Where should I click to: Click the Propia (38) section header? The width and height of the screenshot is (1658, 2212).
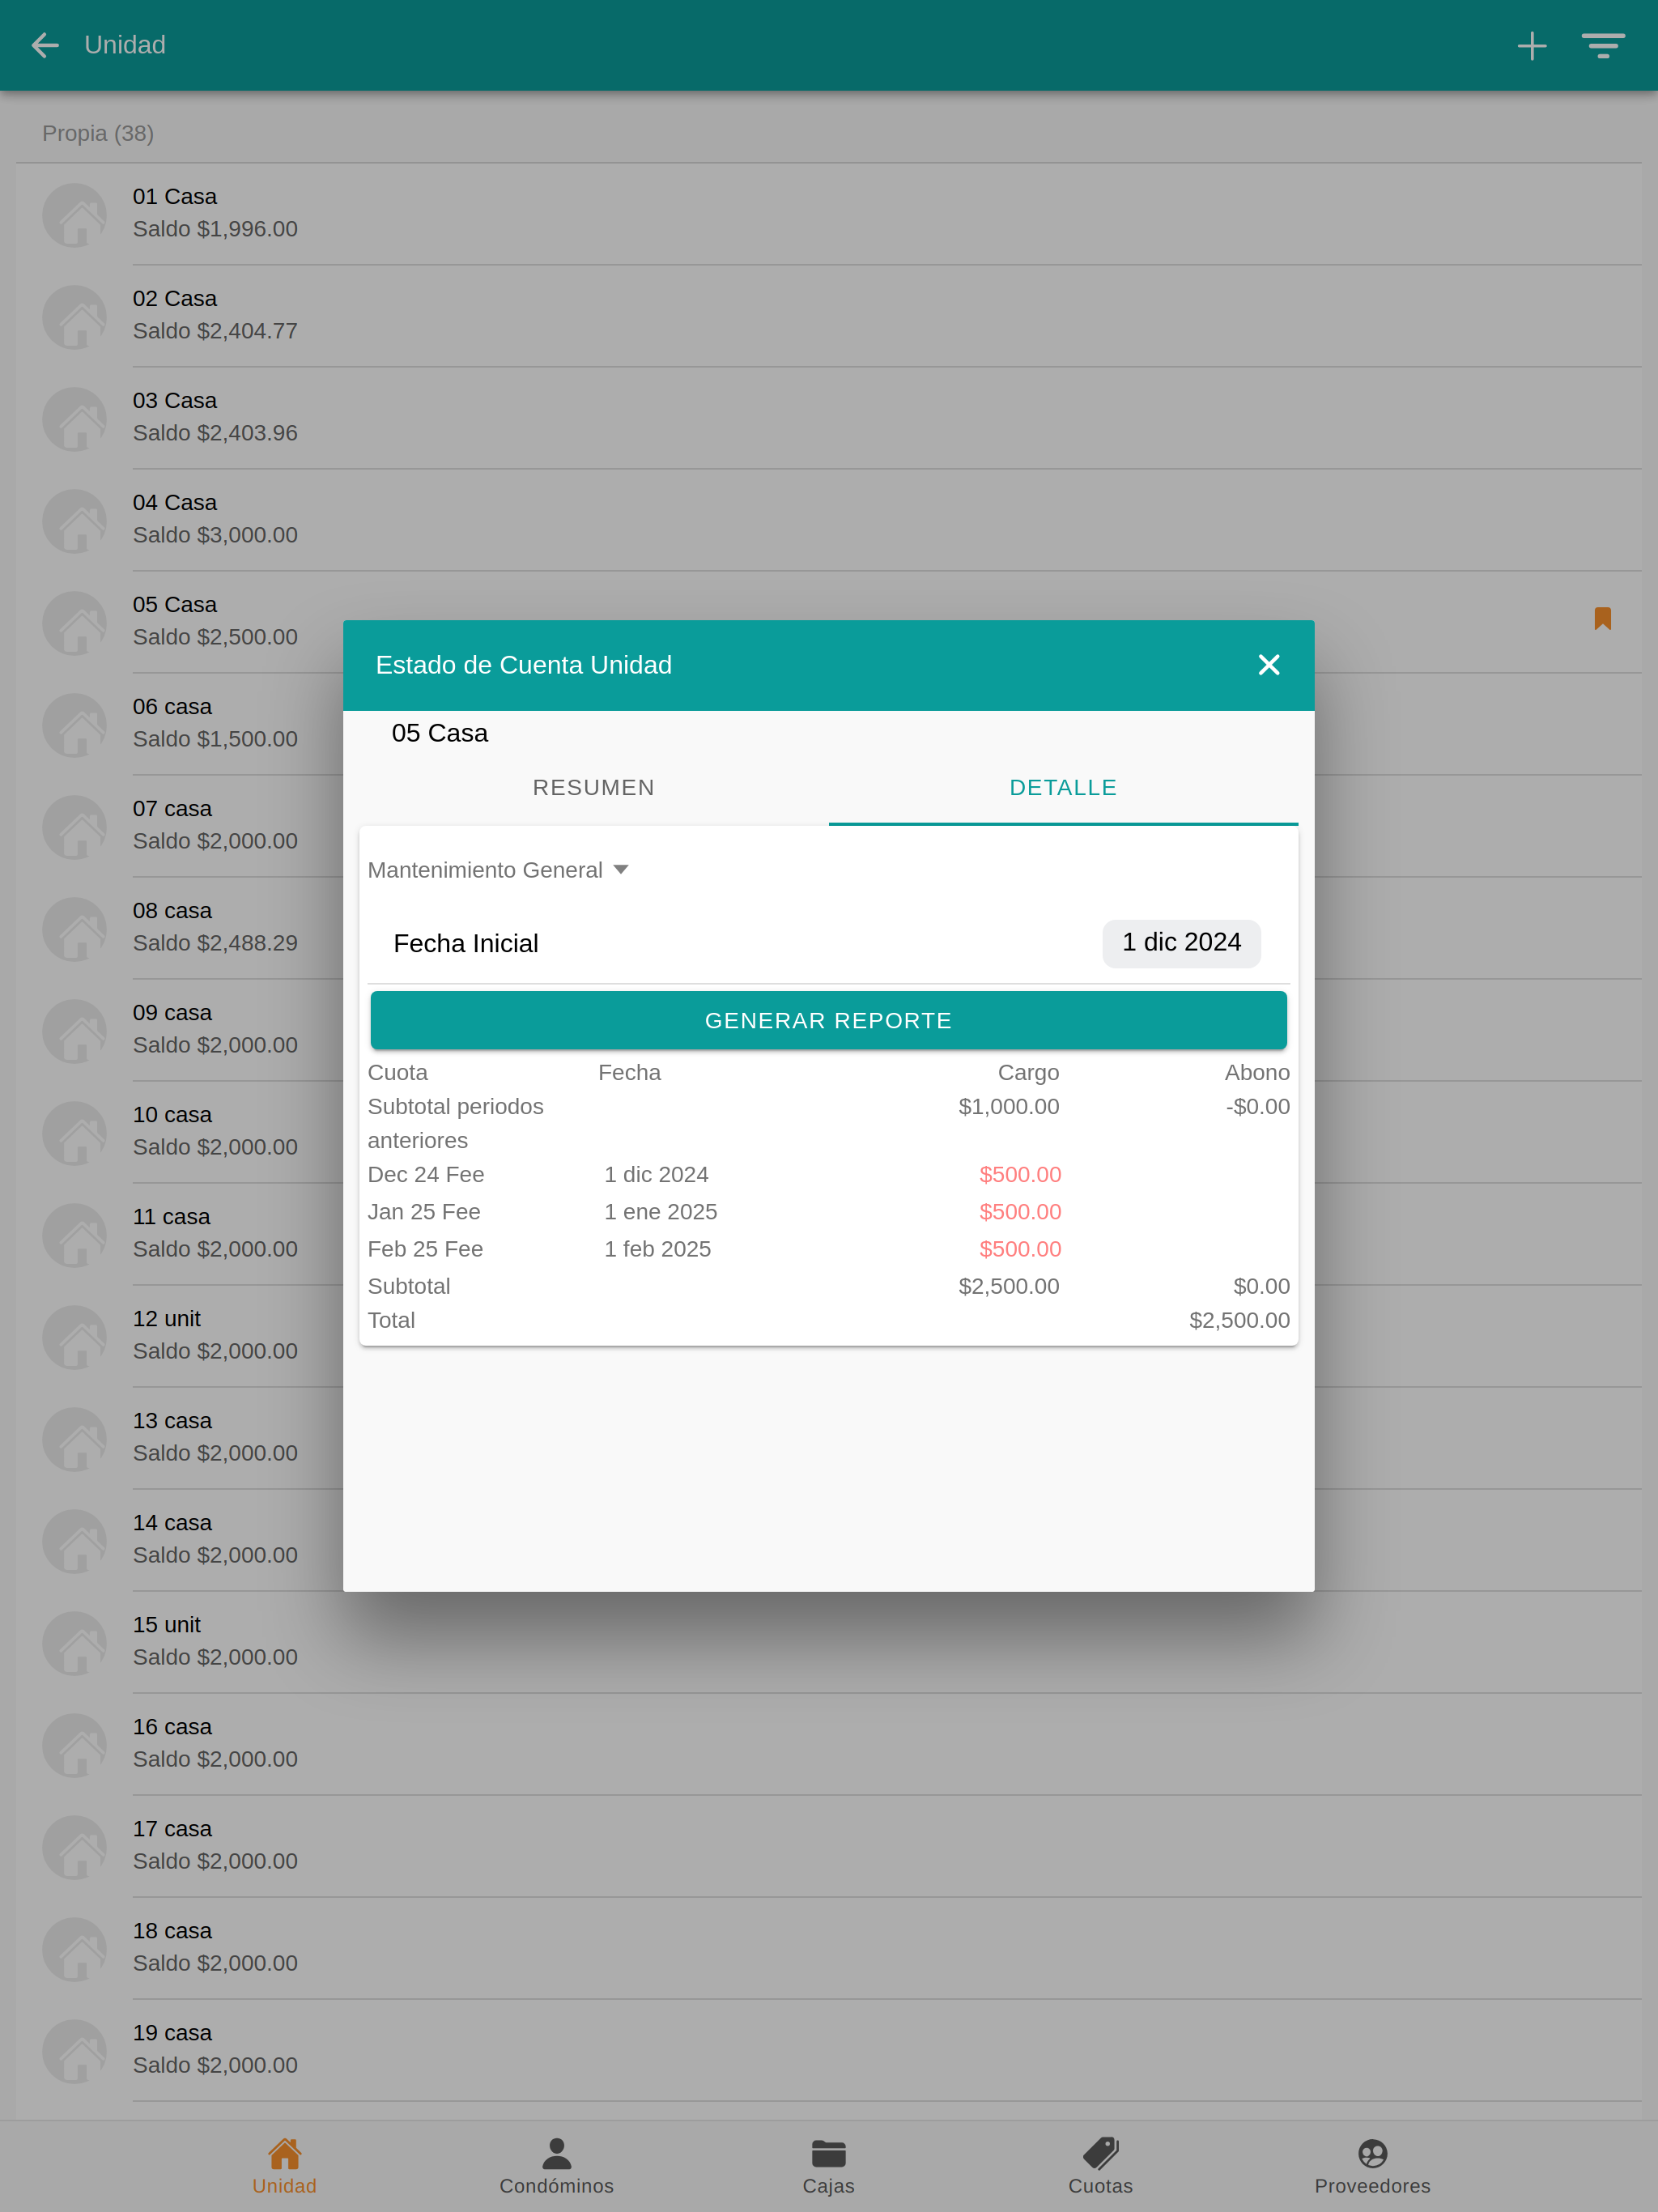click(98, 133)
